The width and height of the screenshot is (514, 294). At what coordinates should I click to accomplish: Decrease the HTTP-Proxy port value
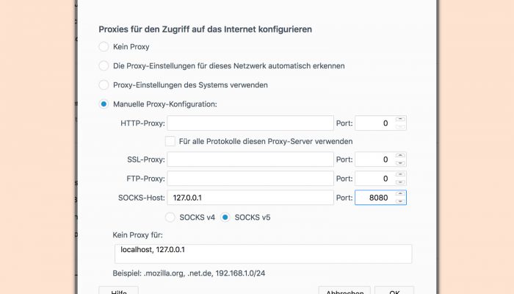[x=400, y=127]
